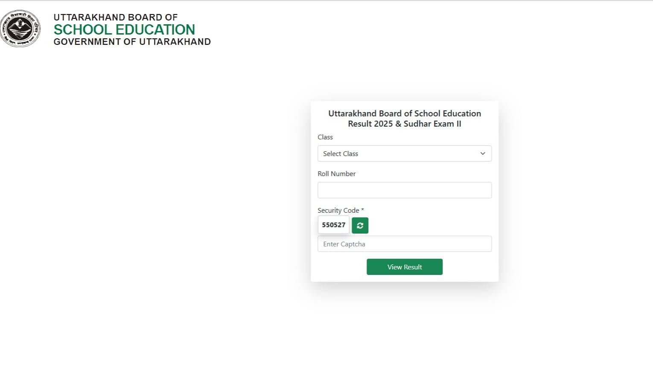Click the View Result button
This screenshot has height=367, width=653.
[x=405, y=267]
